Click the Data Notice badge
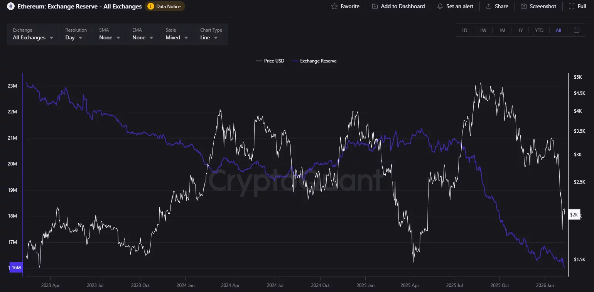The width and height of the screenshot is (594, 292). [165, 6]
